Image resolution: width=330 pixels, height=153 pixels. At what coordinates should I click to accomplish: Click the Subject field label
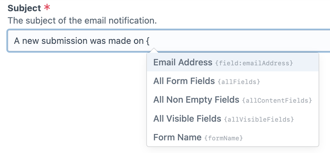pos(24,8)
